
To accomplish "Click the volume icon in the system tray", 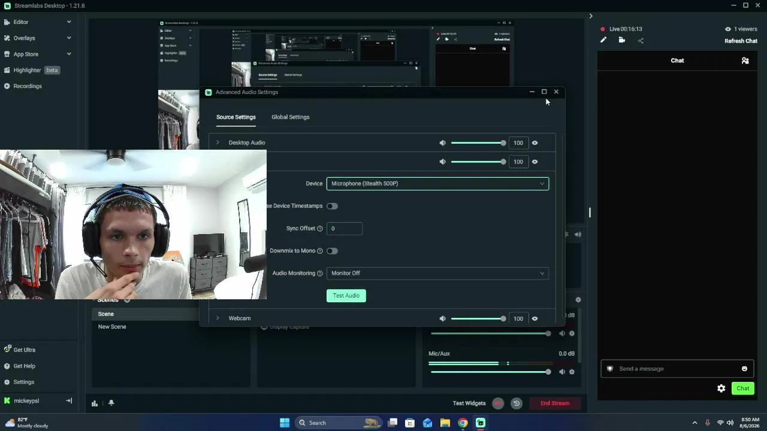I will coord(730,423).
